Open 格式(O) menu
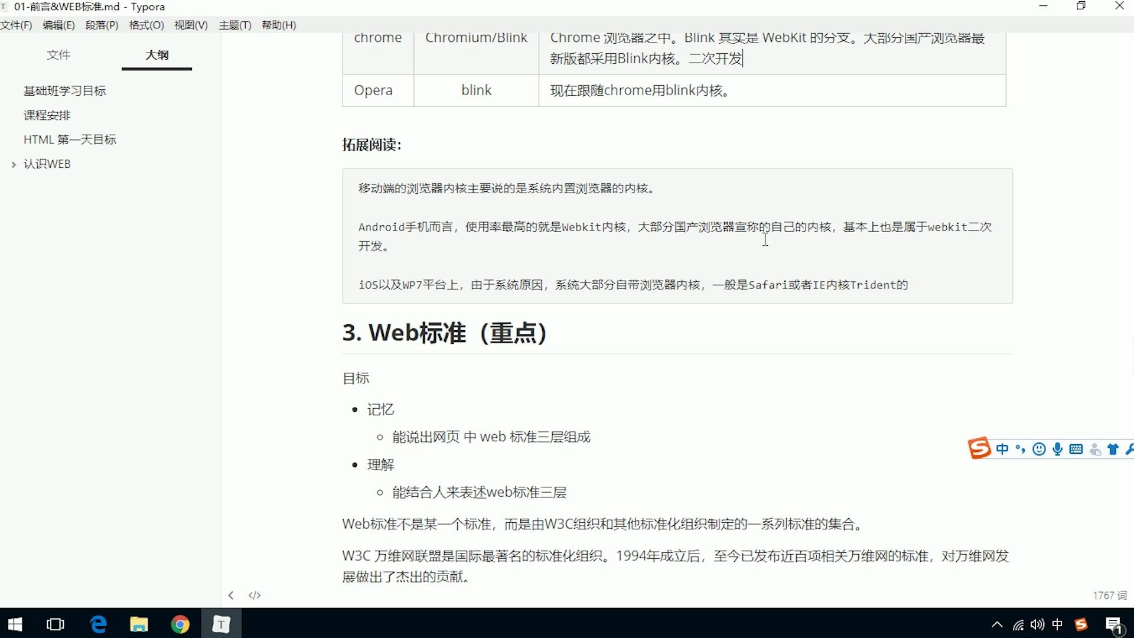The width and height of the screenshot is (1134, 638). (146, 25)
